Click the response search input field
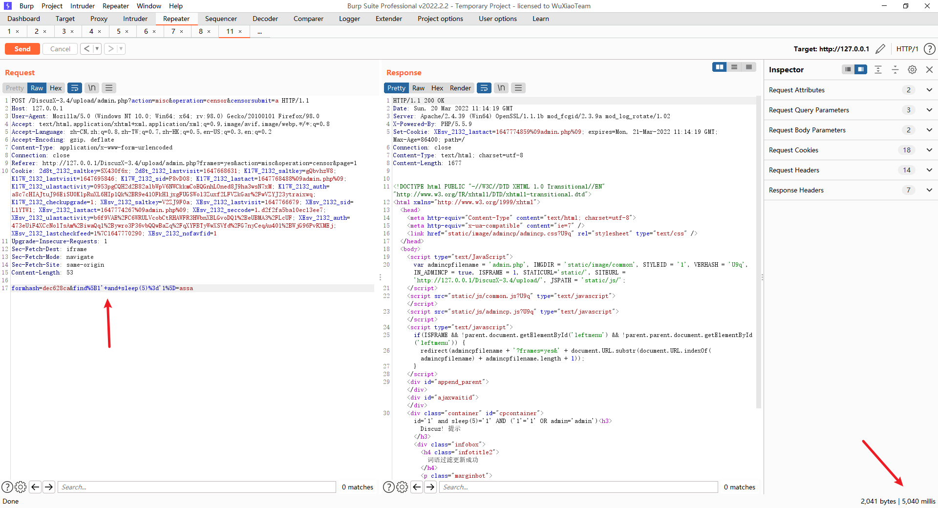Image resolution: width=938 pixels, height=508 pixels. [578, 487]
